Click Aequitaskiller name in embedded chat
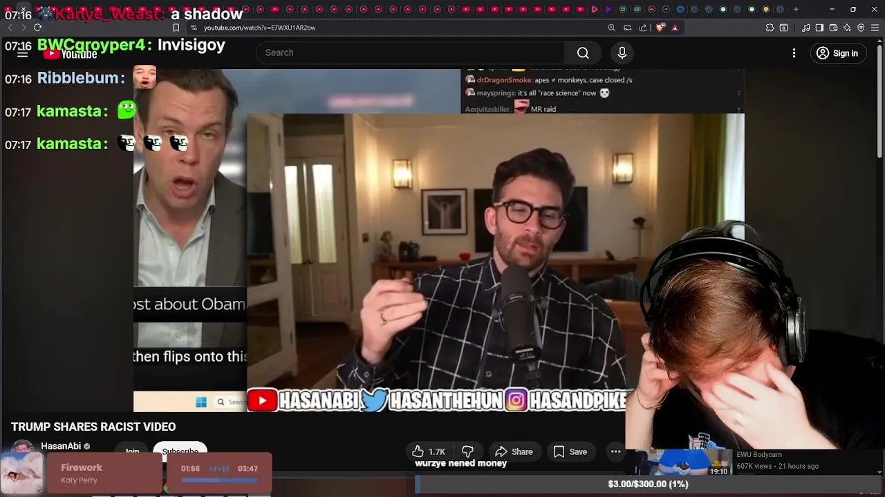This screenshot has width=885, height=497. (x=488, y=109)
